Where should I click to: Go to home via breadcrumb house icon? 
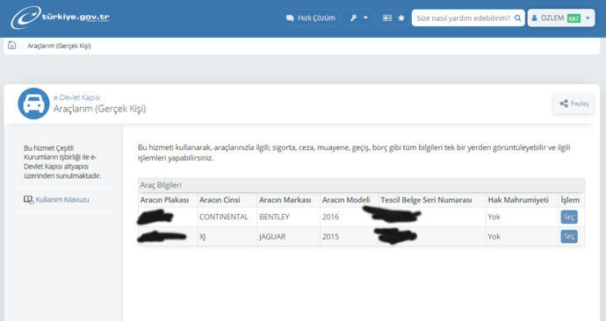click(12, 46)
